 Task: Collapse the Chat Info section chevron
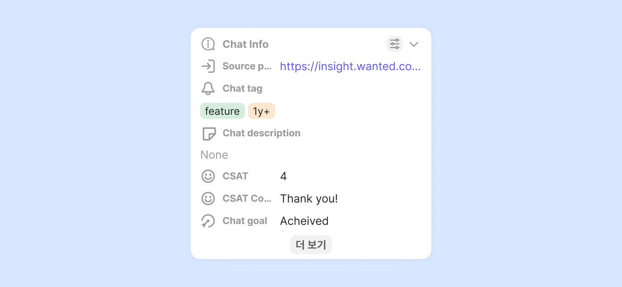[414, 44]
